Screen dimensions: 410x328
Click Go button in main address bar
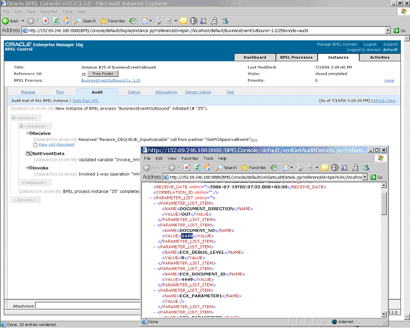[400, 31]
